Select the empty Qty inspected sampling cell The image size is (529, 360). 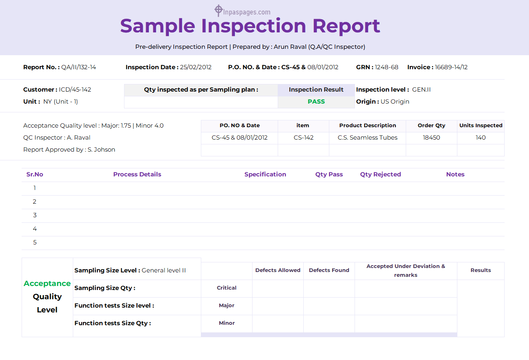pyautogui.click(x=200, y=102)
